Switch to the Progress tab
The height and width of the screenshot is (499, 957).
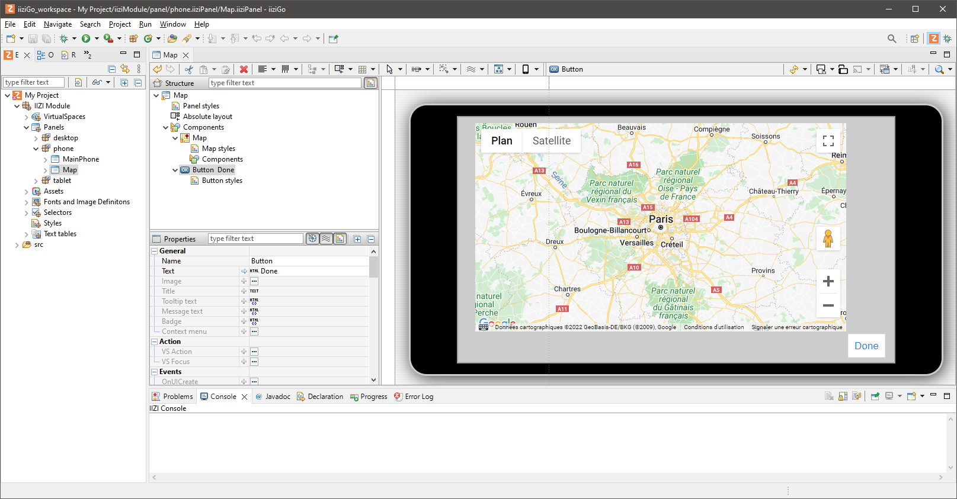369,397
